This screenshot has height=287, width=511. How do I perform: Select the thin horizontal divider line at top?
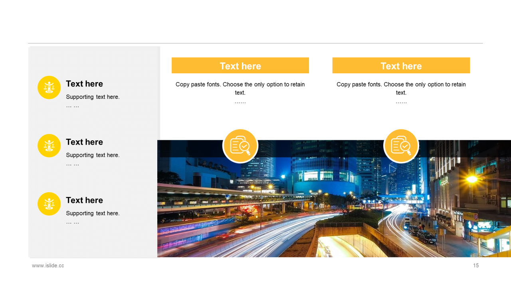click(255, 43)
